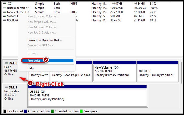
Task: Click New Striped Volume menu entry
Action: click(42, 22)
